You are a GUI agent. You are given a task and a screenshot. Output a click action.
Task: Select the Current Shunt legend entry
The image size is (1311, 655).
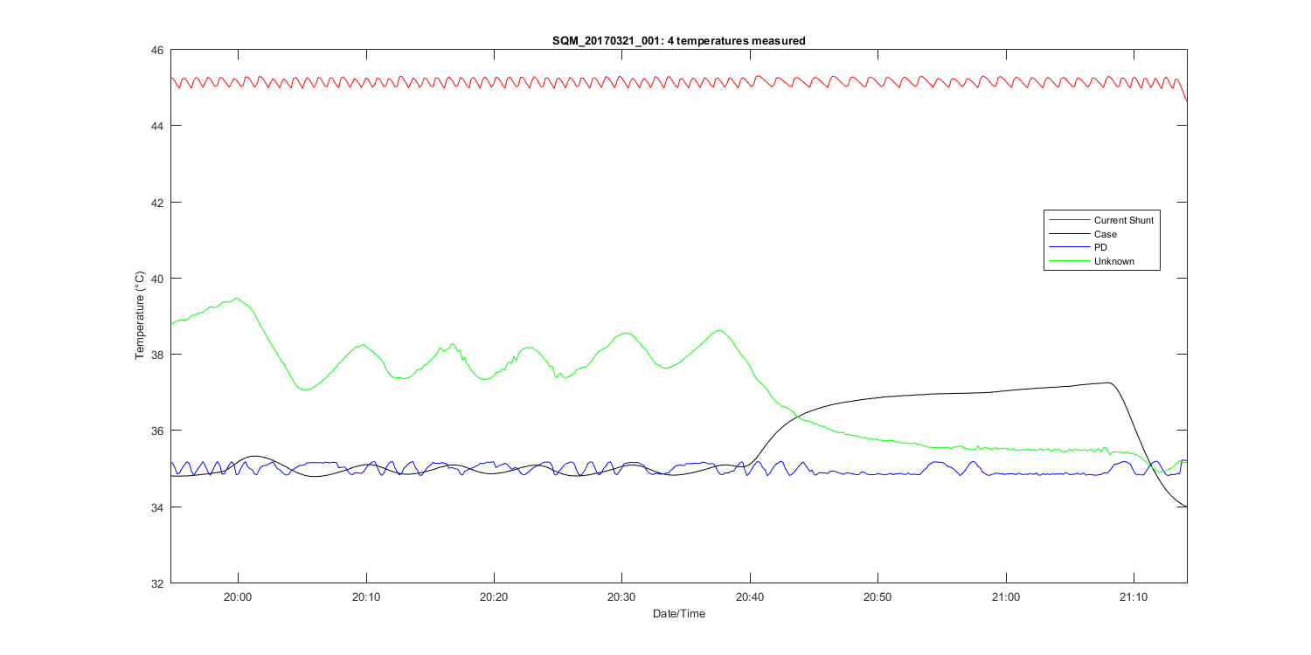point(1123,220)
